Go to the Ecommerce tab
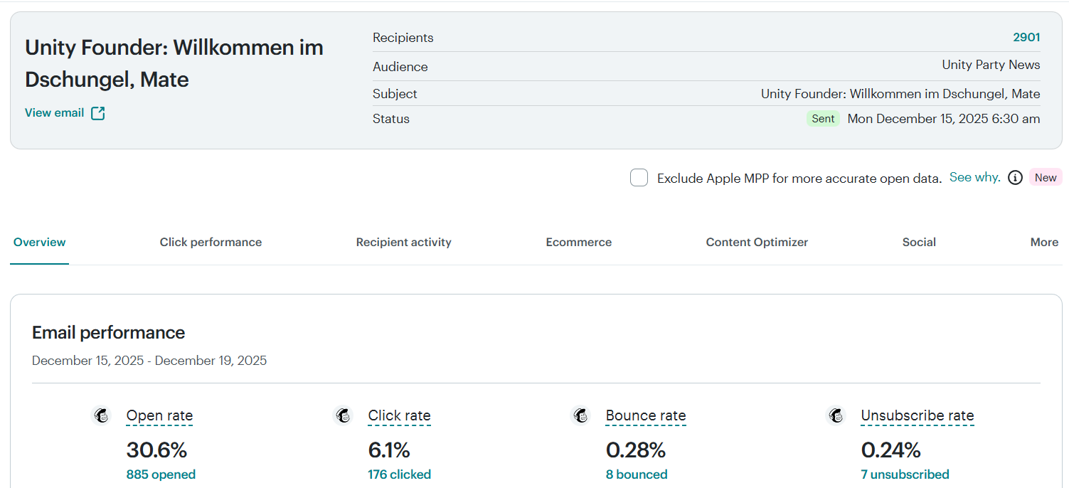 [579, 243]
